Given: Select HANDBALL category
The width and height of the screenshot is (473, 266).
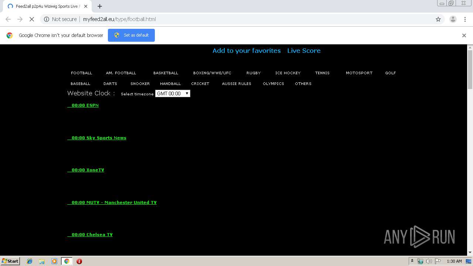Looking at the screenshot, I should tap(170, 83).
